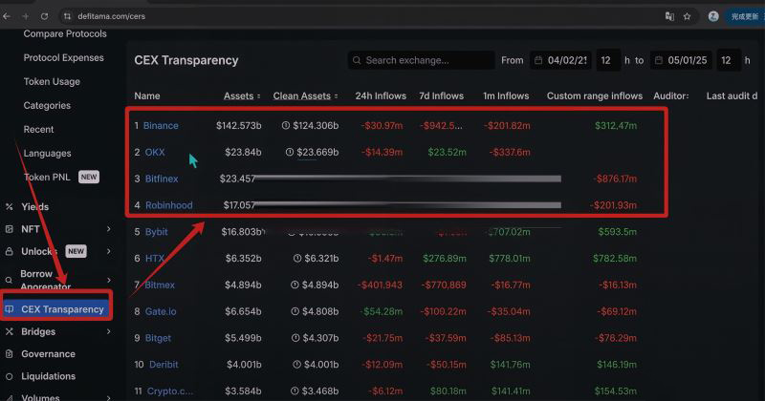The width and height of the screenshot is (765, 401).
Task: Click the defillama.com/cexs address bar
Action: 111,16
